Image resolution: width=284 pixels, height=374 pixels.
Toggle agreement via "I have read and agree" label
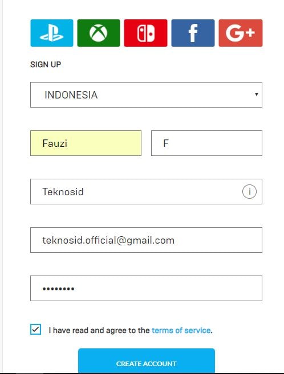coord(99,330)
